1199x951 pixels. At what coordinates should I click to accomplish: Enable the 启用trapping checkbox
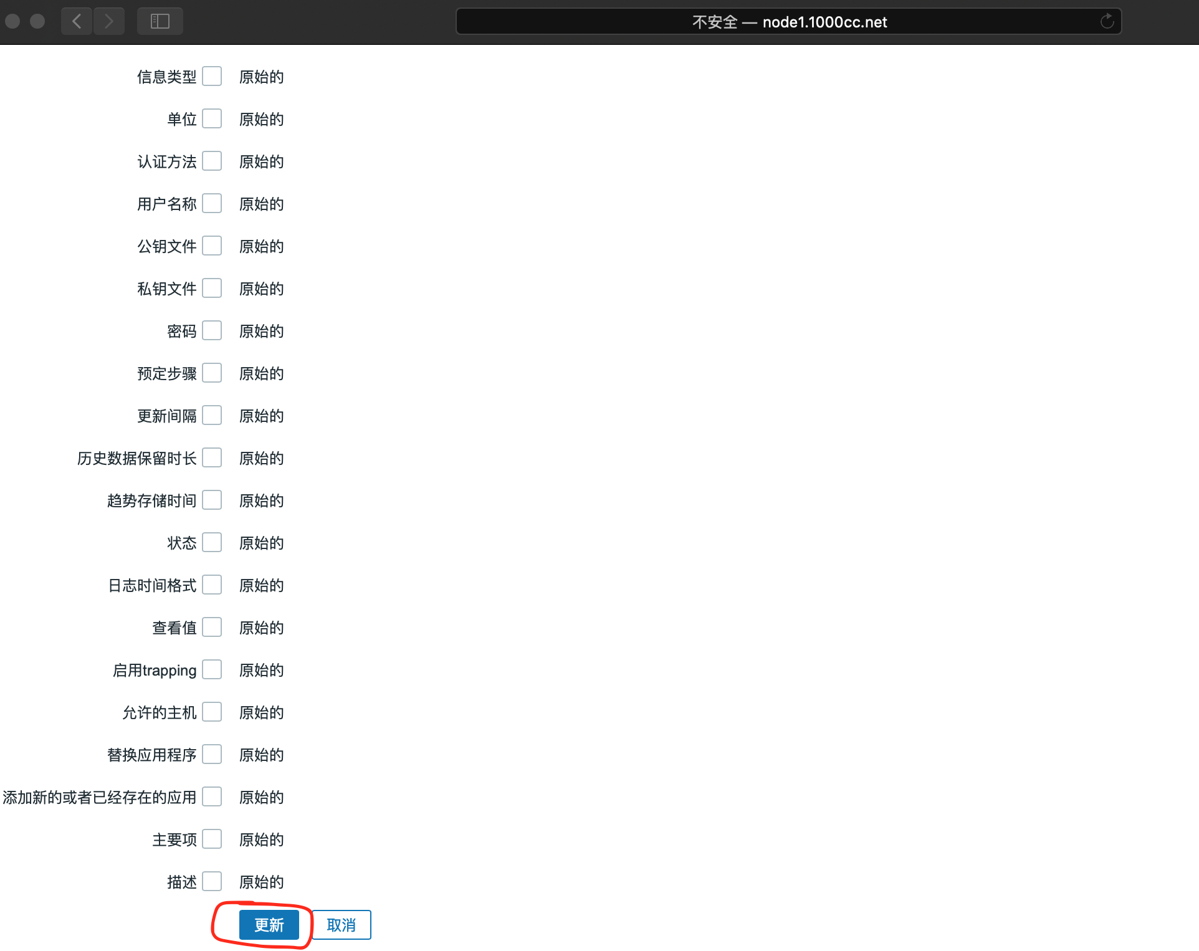pos(212,669)
